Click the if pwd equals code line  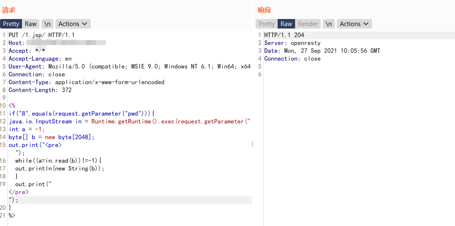pyautogui.click(x=82, y=114)
